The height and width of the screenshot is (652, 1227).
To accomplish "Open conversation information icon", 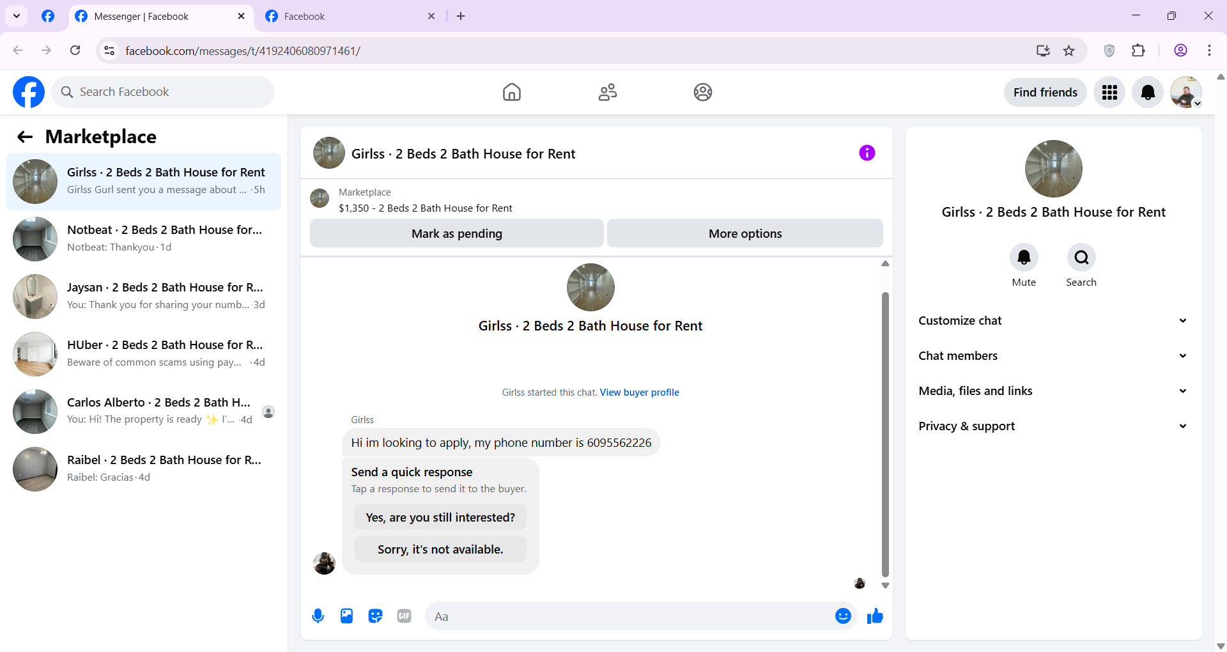I will 867,153.
